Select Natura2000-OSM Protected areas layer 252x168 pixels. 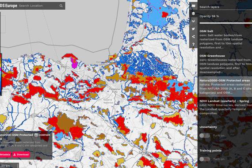point(225,86)
